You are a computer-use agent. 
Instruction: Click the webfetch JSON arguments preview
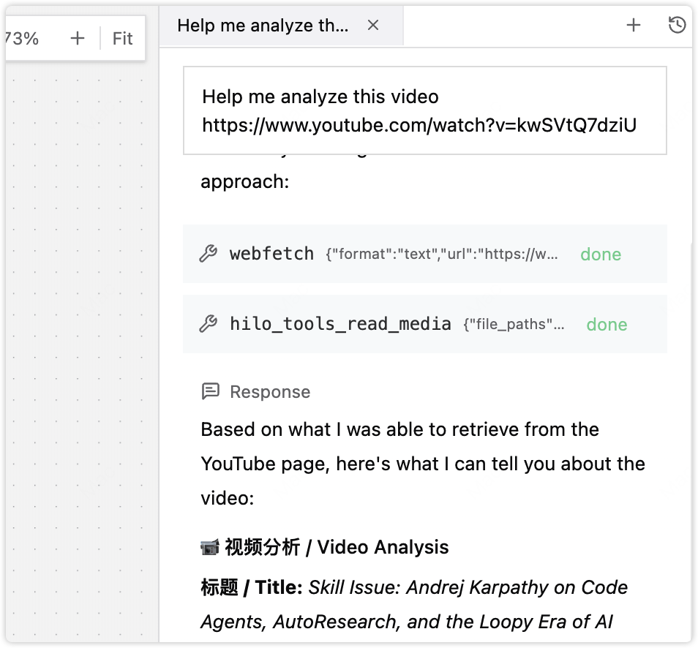point(442,254)
